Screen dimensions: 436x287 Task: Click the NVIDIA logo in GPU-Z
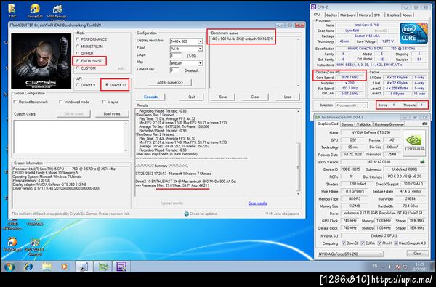(x=414, y=142)
